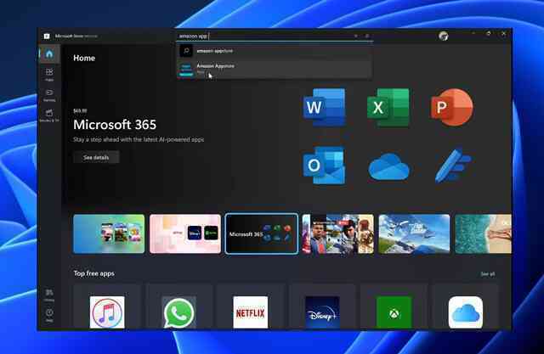Screen dimensions: 544x354
Task: Select the Microsoft 365 carousel thumbnail
Action: [261, 233]
